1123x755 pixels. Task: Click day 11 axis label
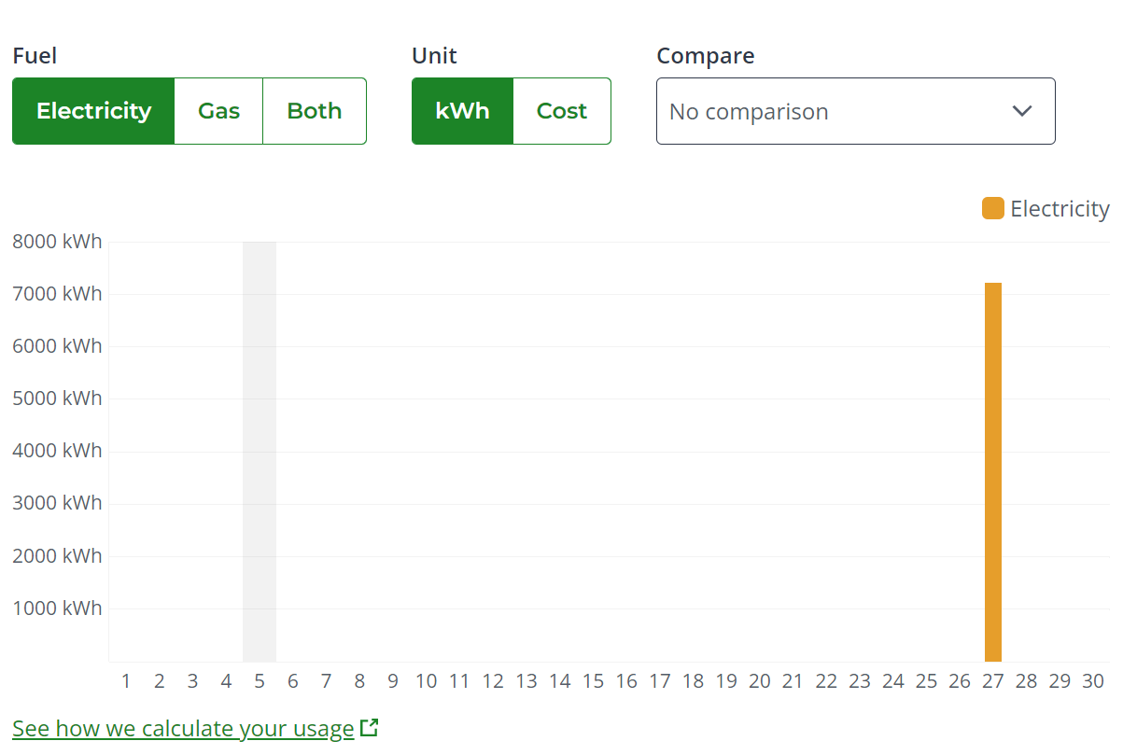coord(459,681)
